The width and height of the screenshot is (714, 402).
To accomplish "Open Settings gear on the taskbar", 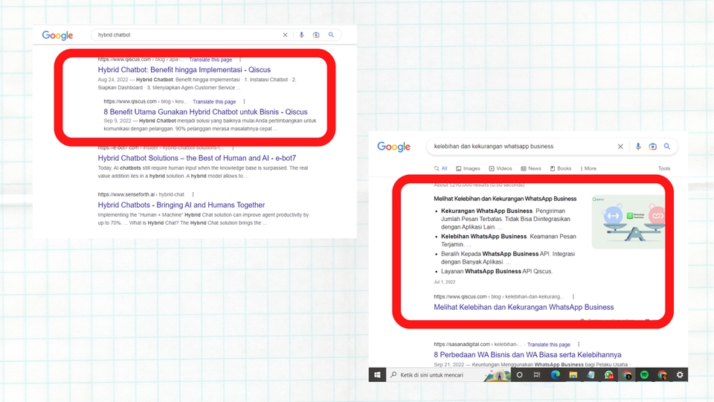I will [680, 374].
